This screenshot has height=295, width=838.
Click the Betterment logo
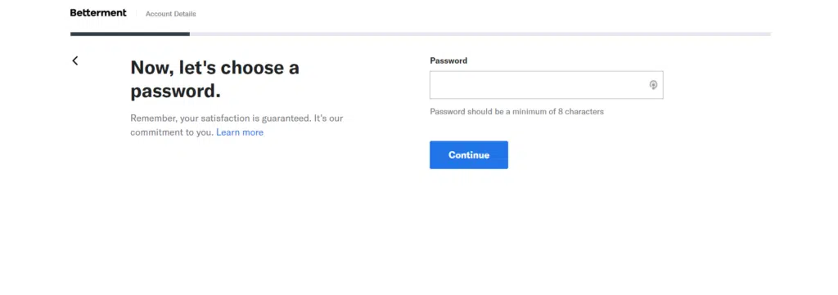click(98, 13)
